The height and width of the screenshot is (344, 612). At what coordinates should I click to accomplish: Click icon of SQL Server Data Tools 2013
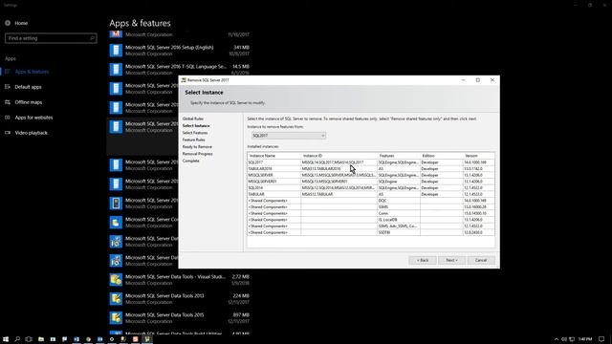click(x=116, y=299)
